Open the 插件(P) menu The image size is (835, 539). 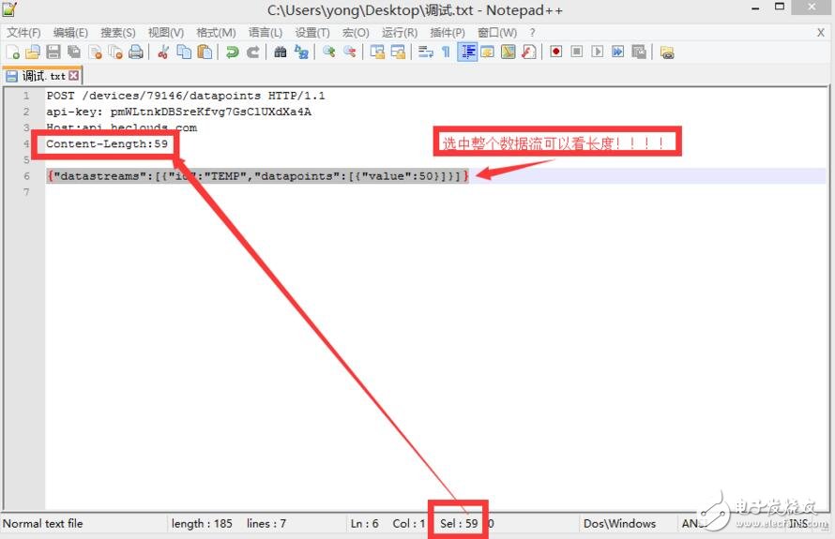point(448,33)
